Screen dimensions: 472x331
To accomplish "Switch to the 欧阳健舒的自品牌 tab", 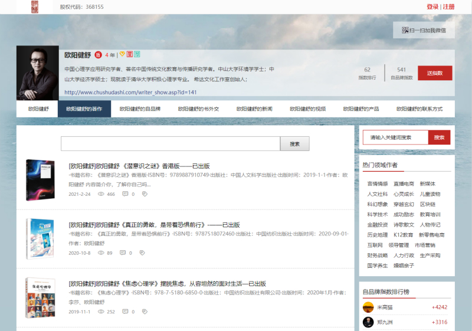I will tap(140, 109).
